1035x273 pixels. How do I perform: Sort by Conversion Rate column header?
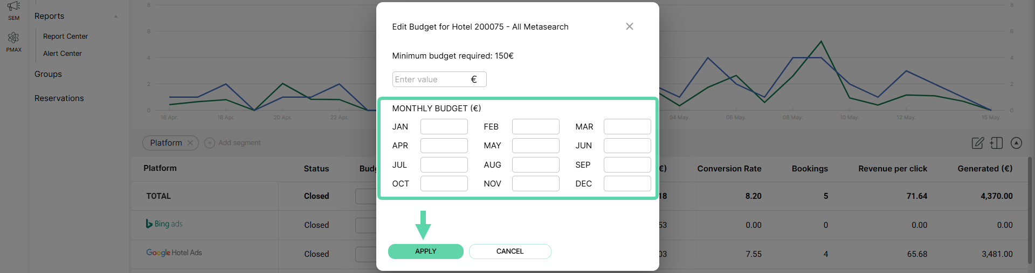click(729, 169)
